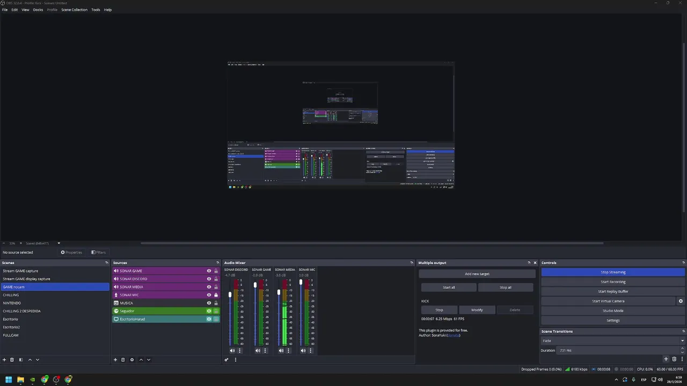Follow the donate link
Image resolution: width=687 pixels, height=386 pixels.
click(454, 335)
